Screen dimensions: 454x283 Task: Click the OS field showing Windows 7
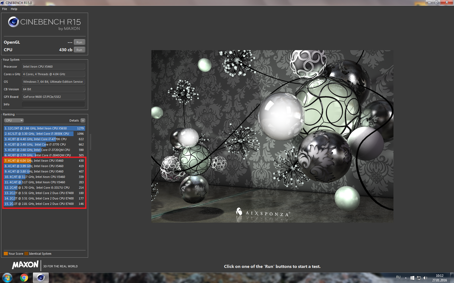tap(54, 82)
